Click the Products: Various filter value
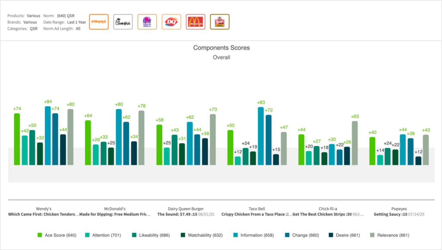 (34, 16)
